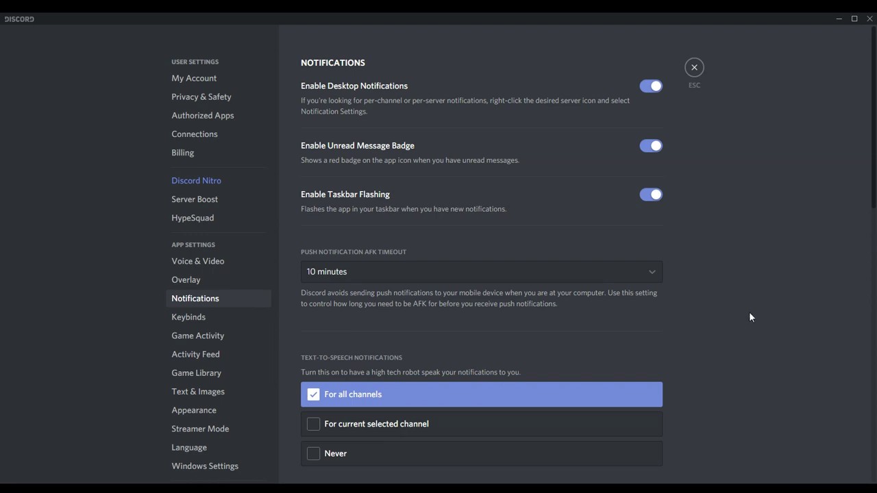Open the Appearance settings page

(x=194, y=410)
